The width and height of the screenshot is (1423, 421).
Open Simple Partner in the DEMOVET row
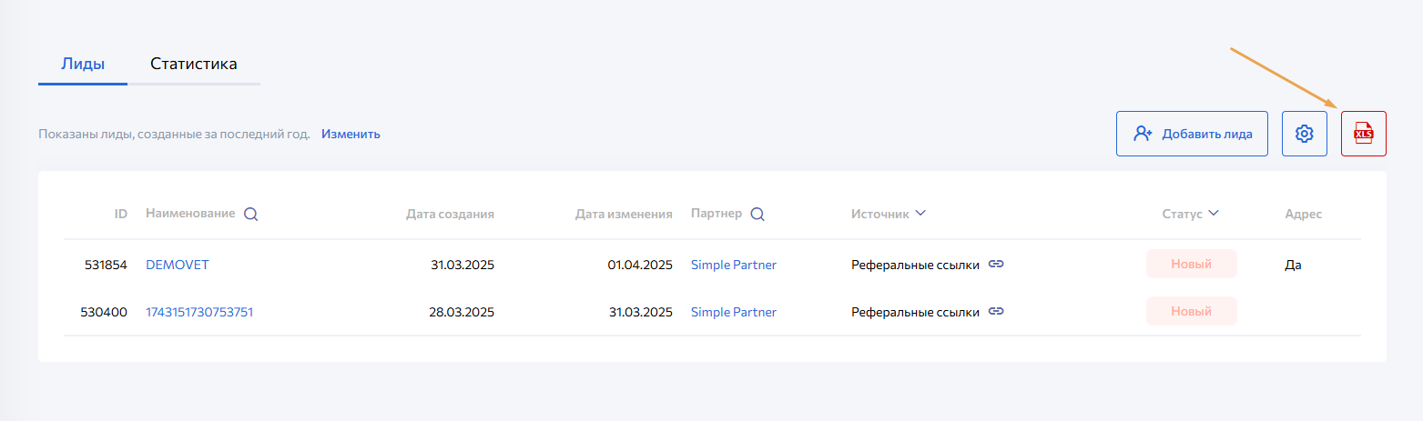pos(734,265)
